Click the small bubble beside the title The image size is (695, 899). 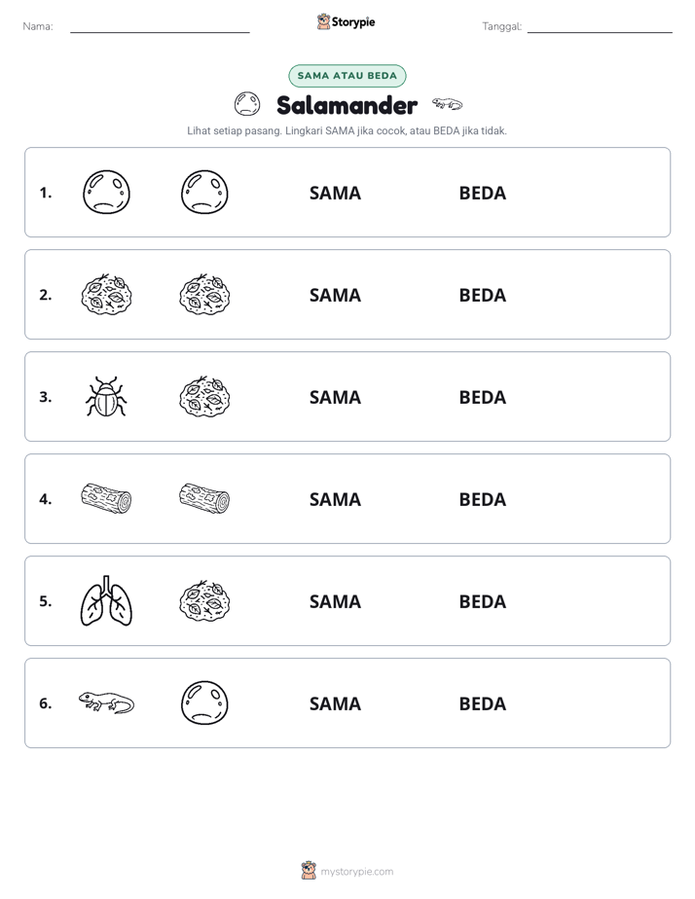pos(247,104)
